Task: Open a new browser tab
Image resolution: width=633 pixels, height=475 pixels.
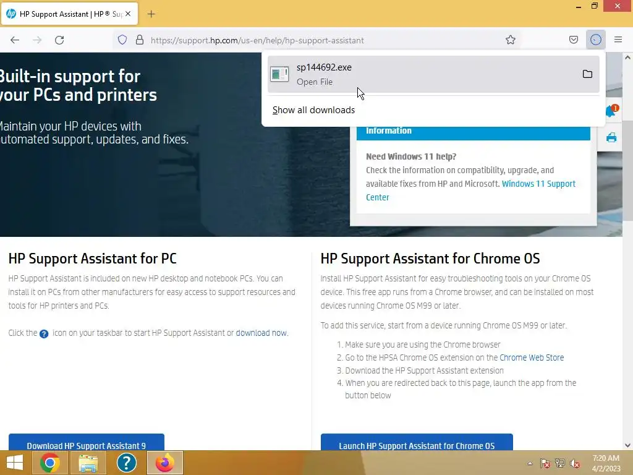Action: click(151, 14)
